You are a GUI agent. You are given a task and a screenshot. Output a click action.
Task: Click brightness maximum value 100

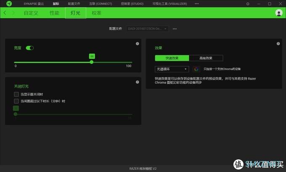pos(129,66)
